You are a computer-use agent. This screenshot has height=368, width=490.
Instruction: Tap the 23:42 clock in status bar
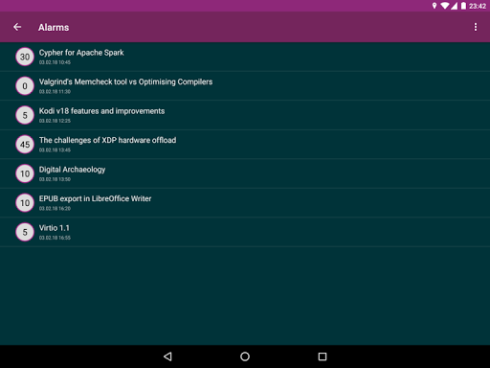pyautogui.click(x=478, y=6)
